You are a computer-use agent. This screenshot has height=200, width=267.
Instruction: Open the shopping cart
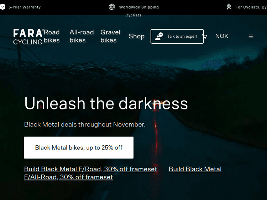[204, 36]
